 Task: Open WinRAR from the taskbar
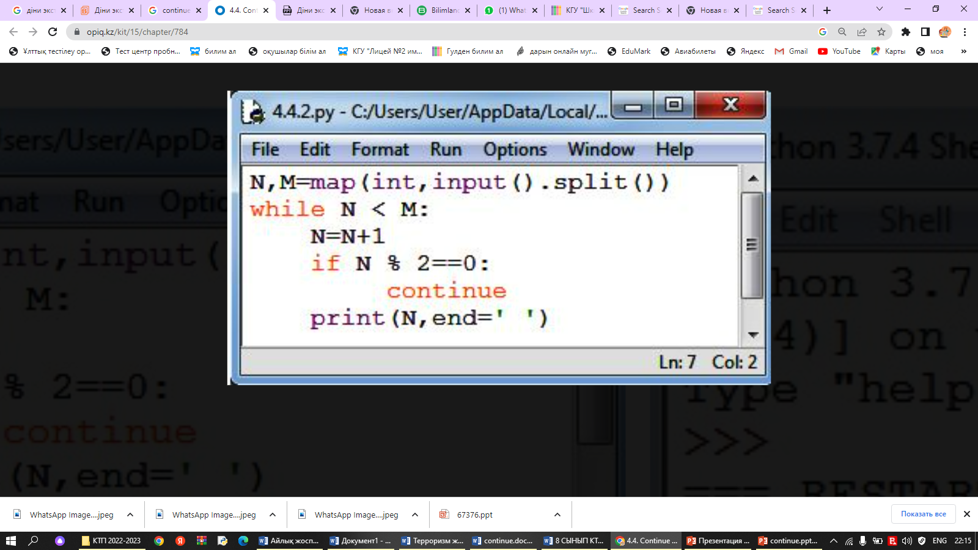pyautogui.click(x=201, y=541)
